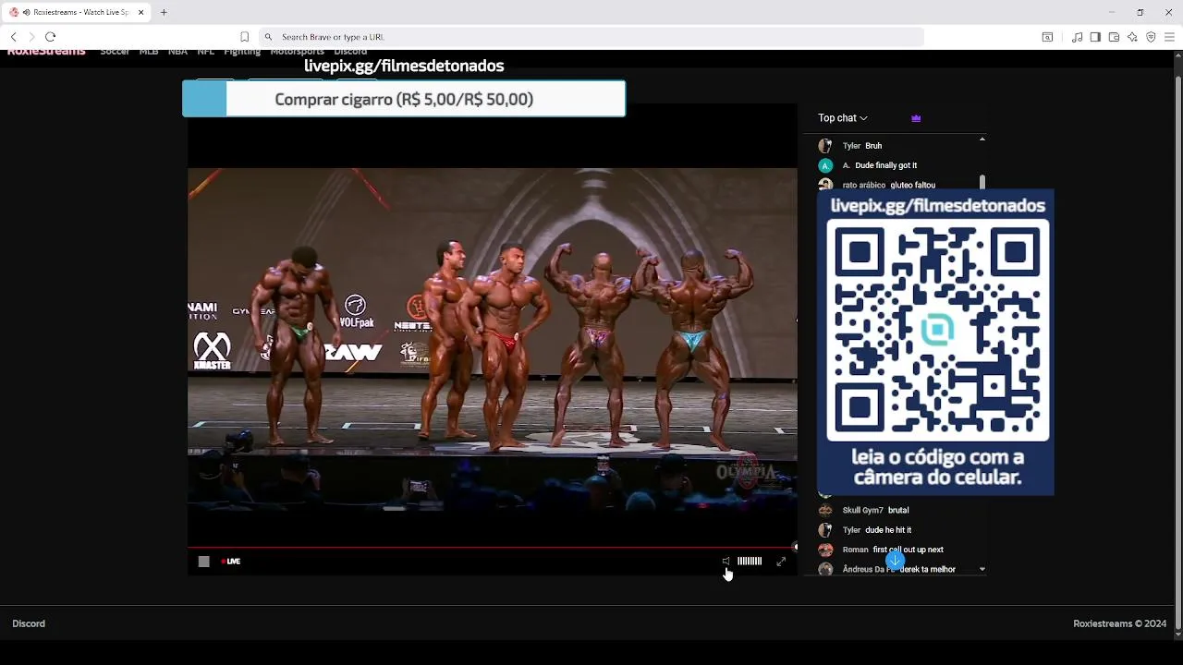Click Tyler's avatar beside "dude he hit it"
The width and height of the screenshot is (1183, 665).
(x=825, y=530)
